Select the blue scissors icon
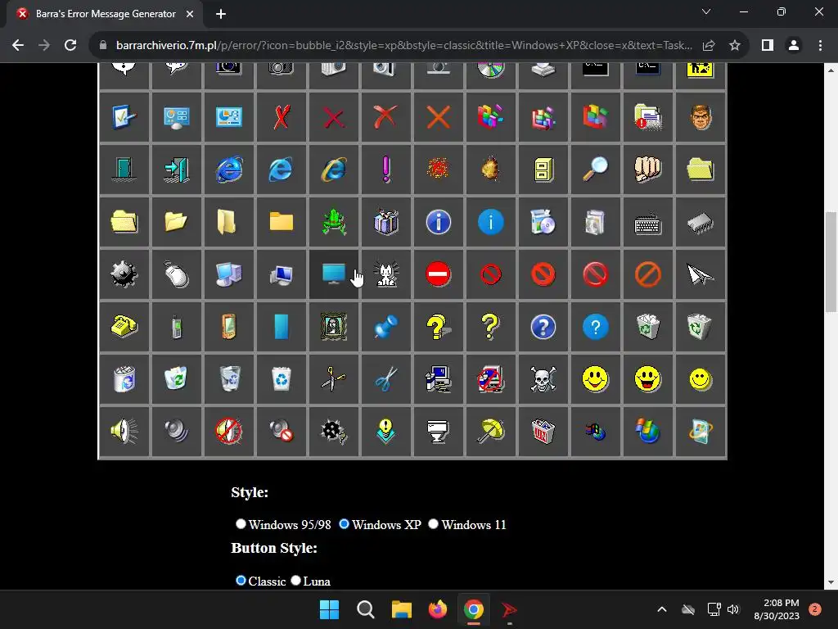This screenshot has height=629, width=838. (386, 378)
